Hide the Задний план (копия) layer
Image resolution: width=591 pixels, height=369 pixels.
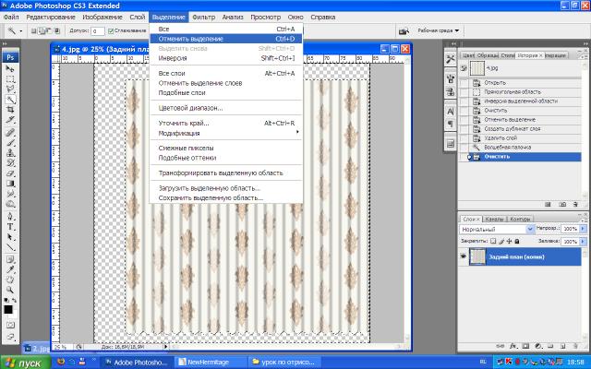(464, 257)
